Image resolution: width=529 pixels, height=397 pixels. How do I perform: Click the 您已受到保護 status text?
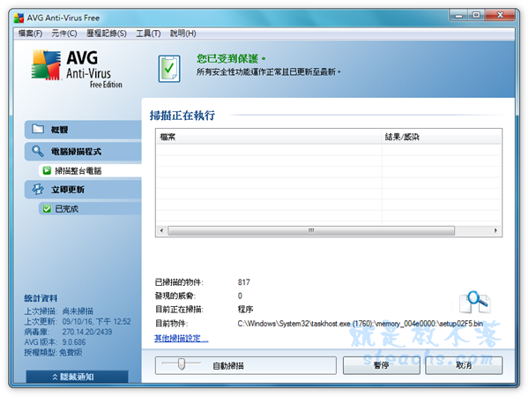231,59
